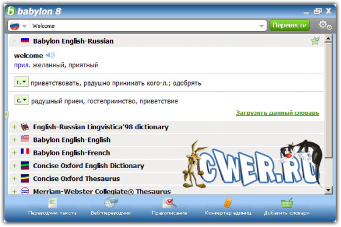Click Concise Oxford English Dictionary icon
Image resolution: width=341 pixels, height=227 pixels.
coord(25,166)
